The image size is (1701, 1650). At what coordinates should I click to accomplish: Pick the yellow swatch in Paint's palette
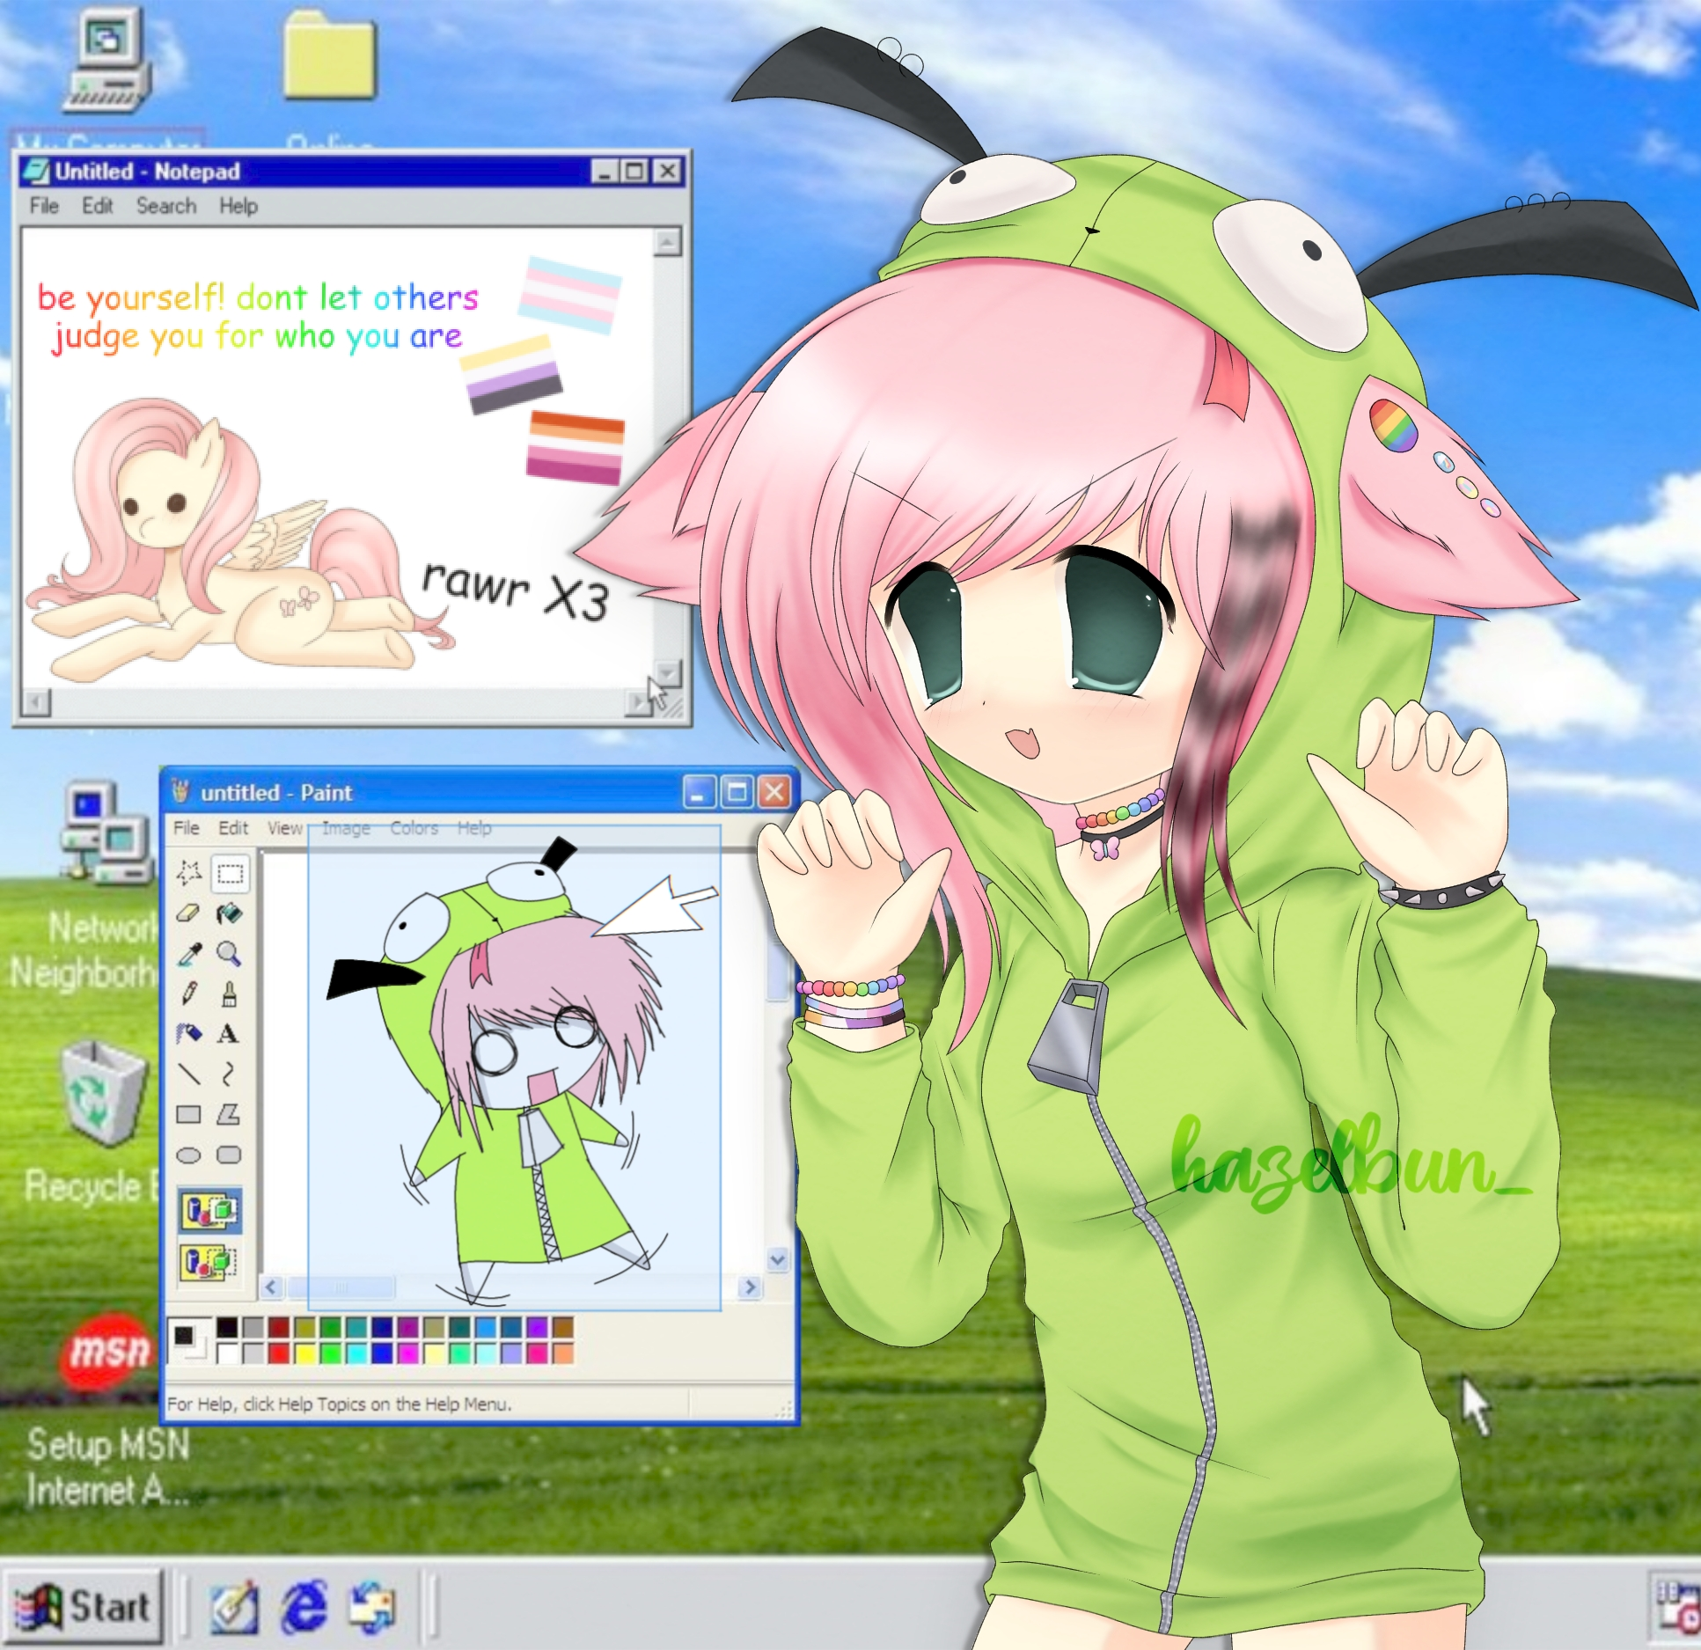304,1353
